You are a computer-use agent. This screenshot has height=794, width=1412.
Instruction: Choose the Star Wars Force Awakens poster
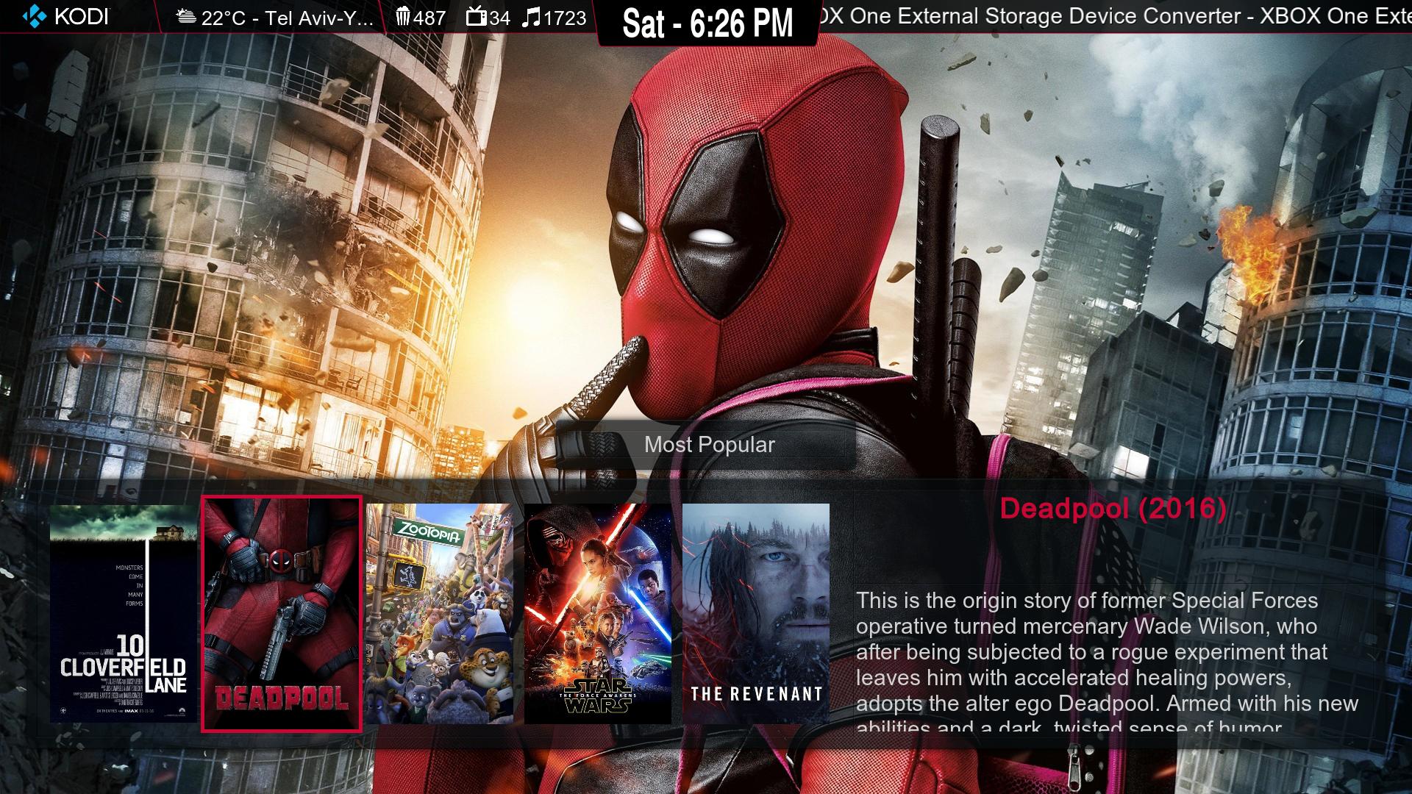pyautogui.click(x=597, y=614)
